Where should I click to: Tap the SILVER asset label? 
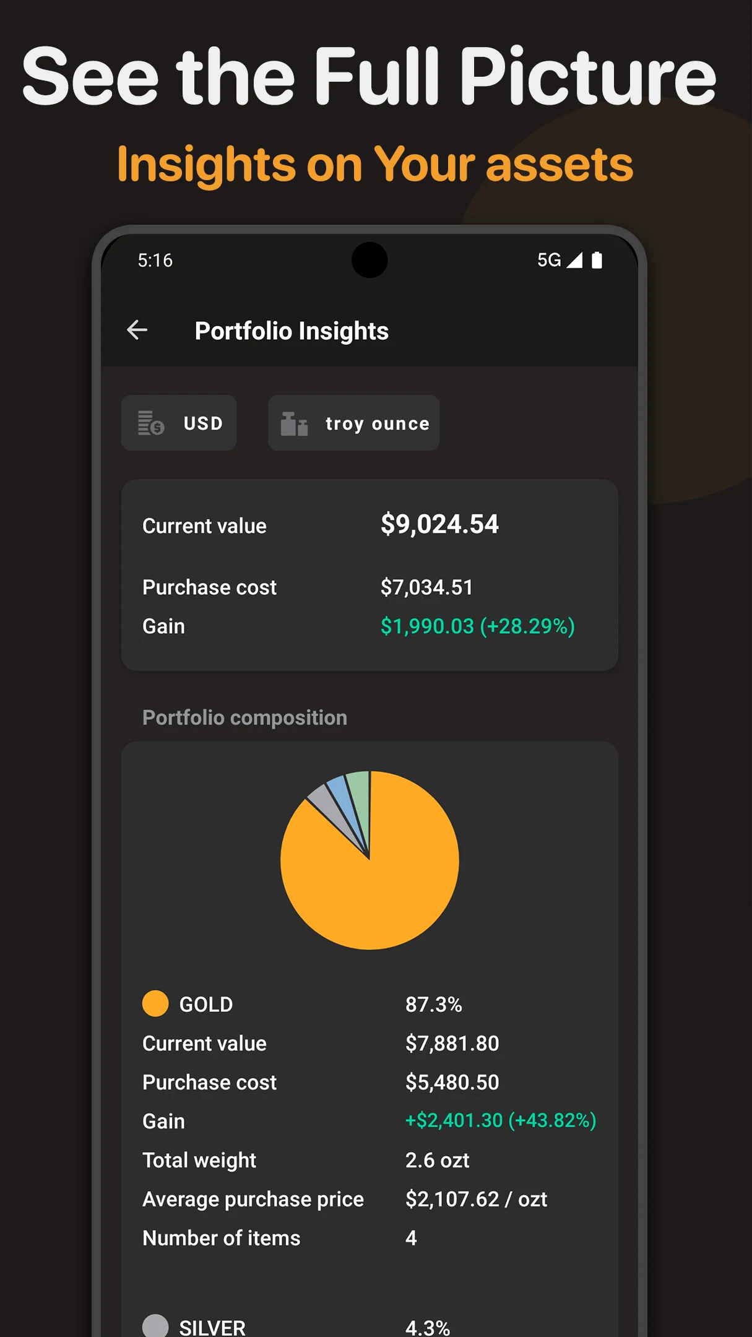click(212, 1327)
